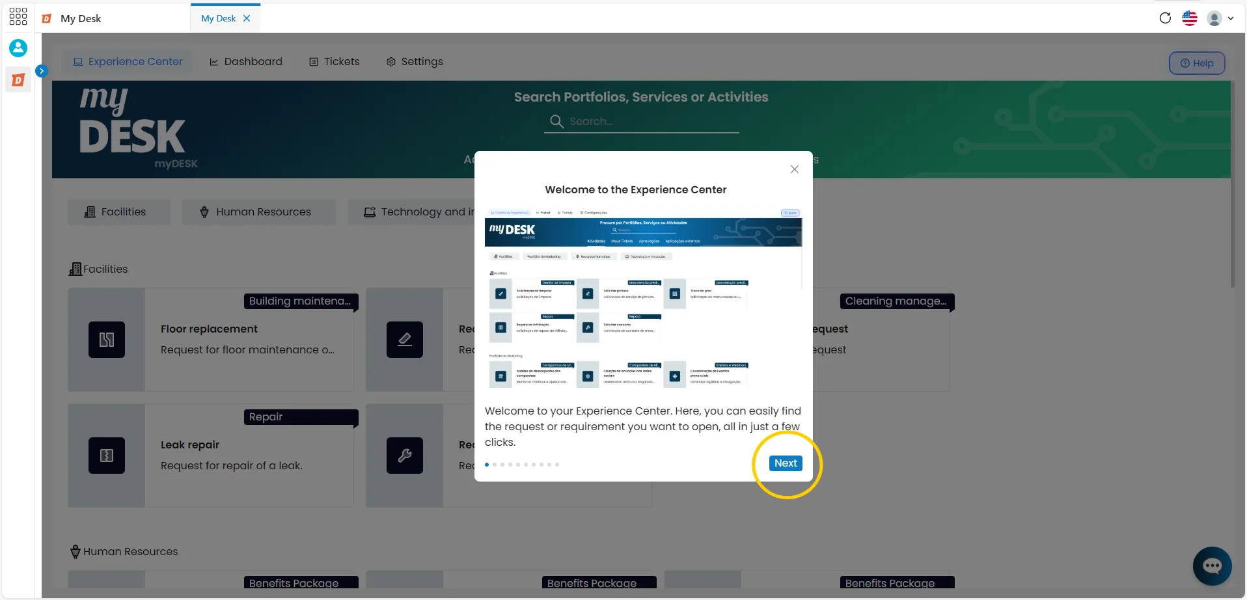The width and height of the screenshot is (1247, 600).
Task: Expand the sidebar with the blue arrow
Action: tap(42, 71)
